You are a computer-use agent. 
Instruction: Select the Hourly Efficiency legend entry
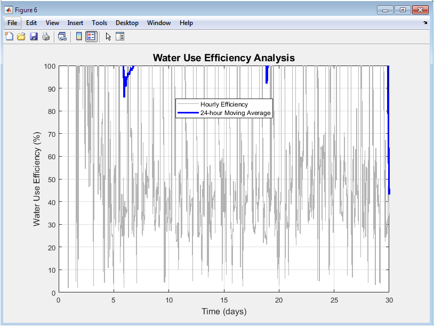coord(224,104)
